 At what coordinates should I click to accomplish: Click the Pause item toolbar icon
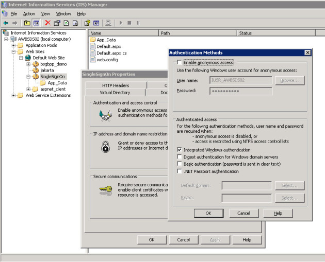[x=138, y=23]
